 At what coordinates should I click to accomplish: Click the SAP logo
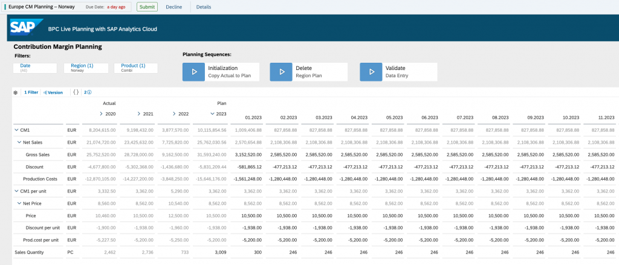(x=26, y=28)
